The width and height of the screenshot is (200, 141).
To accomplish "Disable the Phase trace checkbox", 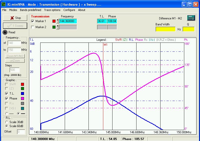I will pyautogui.click(x=7, y=98).
